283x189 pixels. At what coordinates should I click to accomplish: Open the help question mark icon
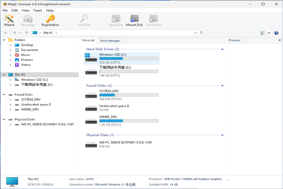click(x=276, y=33)
